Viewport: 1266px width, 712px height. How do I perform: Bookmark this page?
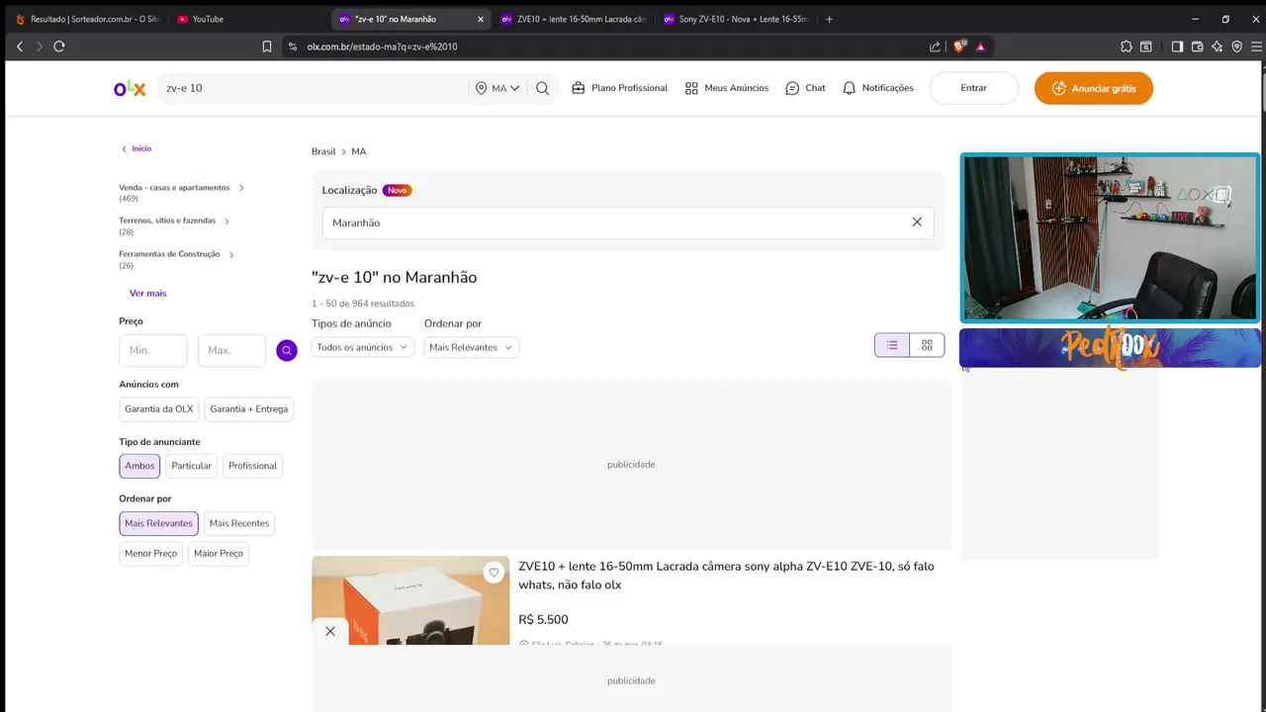pos(267,46)
